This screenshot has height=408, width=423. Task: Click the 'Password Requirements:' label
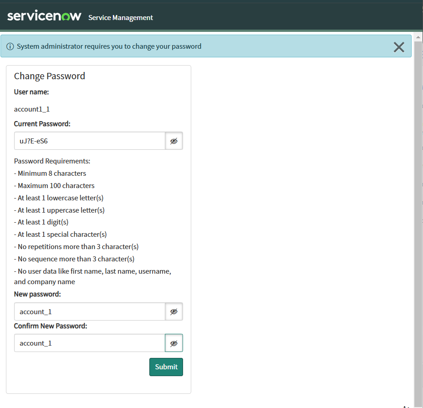[52, 161]
